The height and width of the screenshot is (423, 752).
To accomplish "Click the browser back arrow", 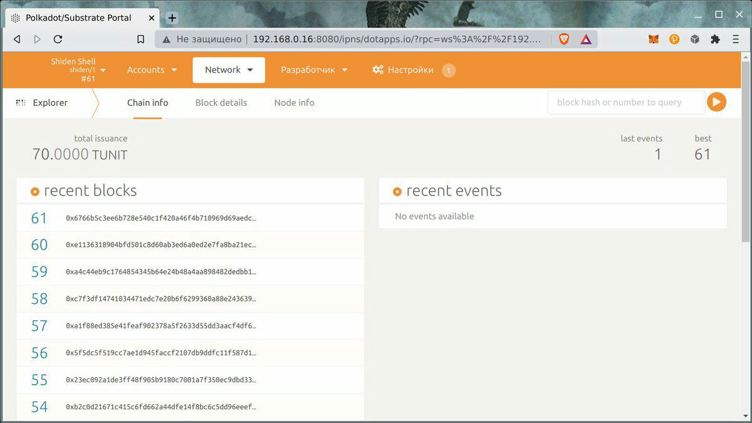I will click(x=17, y=39).
